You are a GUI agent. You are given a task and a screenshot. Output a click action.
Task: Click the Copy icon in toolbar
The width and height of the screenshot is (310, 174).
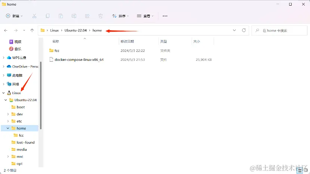(x=48, y=16)
